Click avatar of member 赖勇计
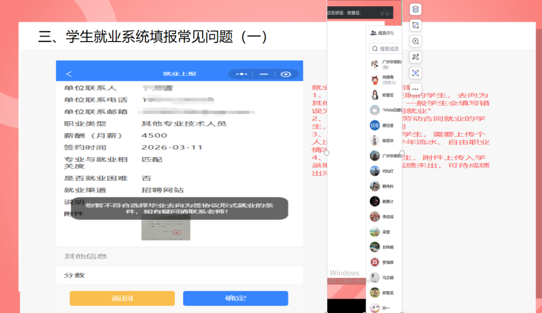Image resolution: width=542 pixels, height=313 pixels. [x=375, y=201]
